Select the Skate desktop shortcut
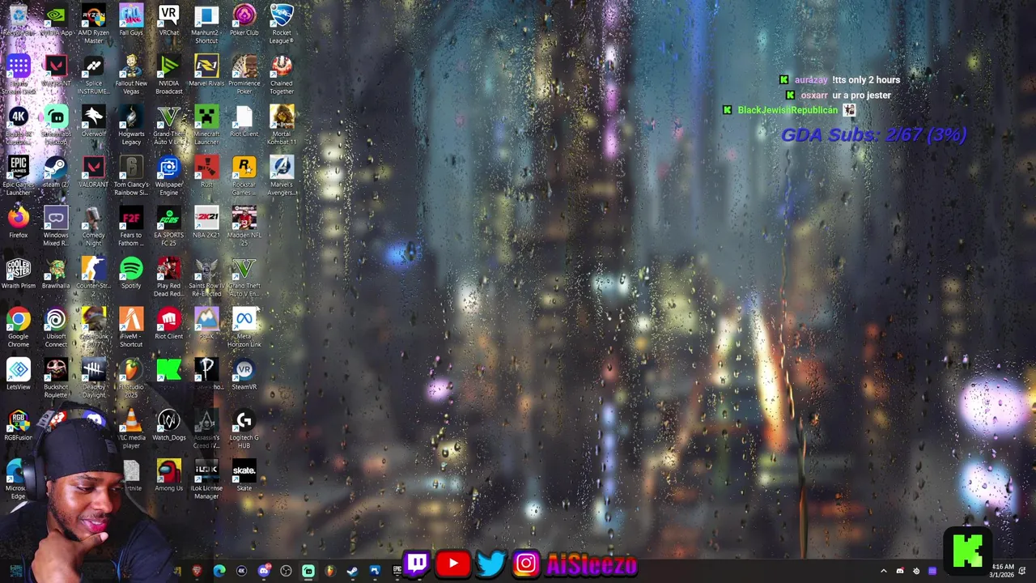The width and height of the screenshot is (1036, 583). coord(244,475)
